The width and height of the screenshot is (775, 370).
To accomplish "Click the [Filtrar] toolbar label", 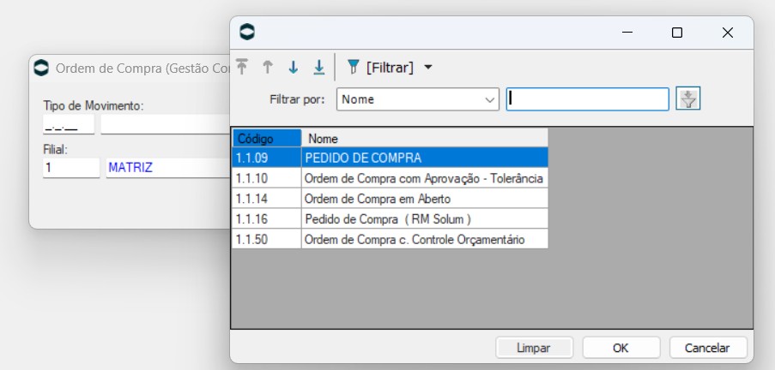I will click(x=390, y=67).
